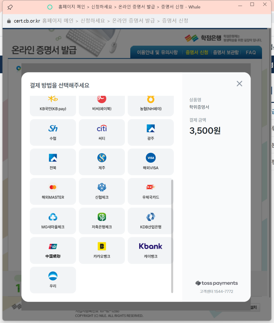
Task: Choose KDB산업은행 card
Action: [150, 221]
